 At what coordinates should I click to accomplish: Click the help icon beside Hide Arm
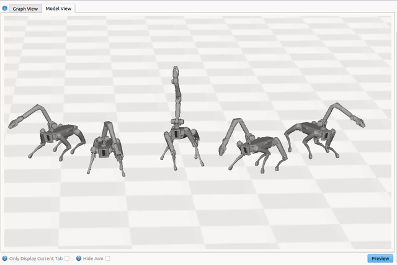[x=78, y=258]
